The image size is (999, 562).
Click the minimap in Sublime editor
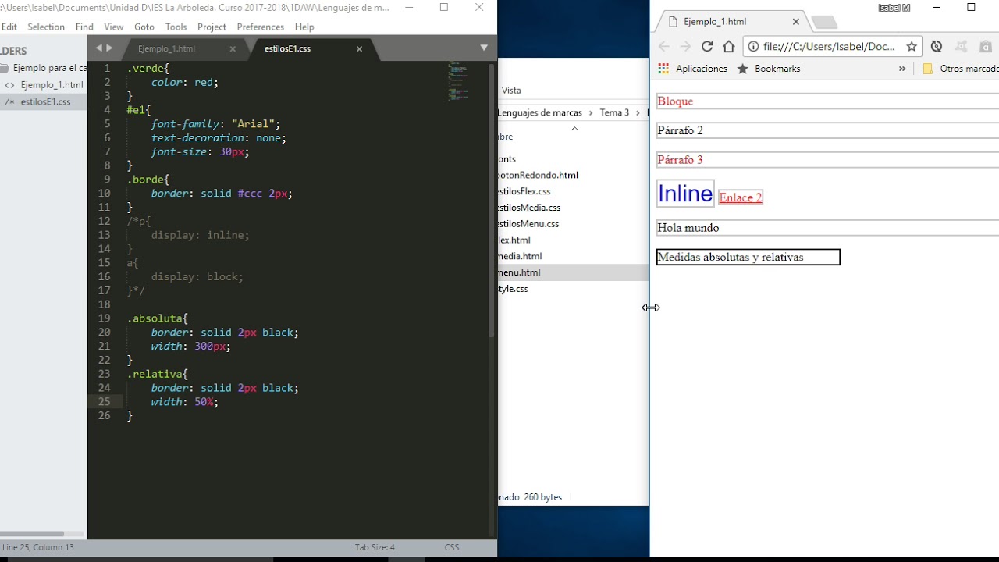coord(459,82)
